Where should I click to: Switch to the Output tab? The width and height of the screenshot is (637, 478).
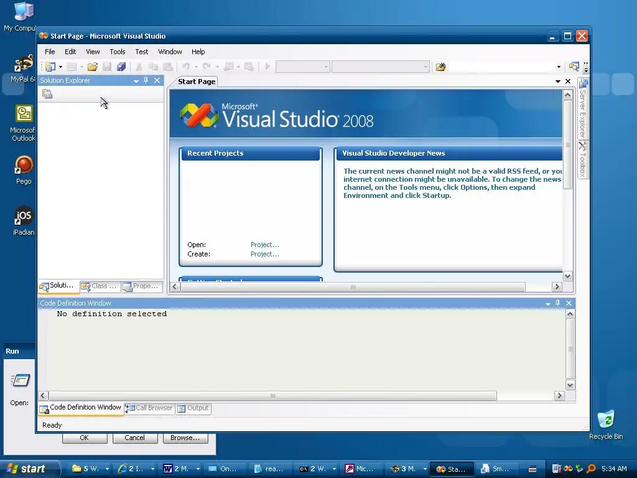pos(193,408)
